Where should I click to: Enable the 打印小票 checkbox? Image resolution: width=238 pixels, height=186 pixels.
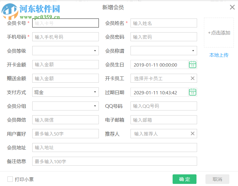(10, 179)
